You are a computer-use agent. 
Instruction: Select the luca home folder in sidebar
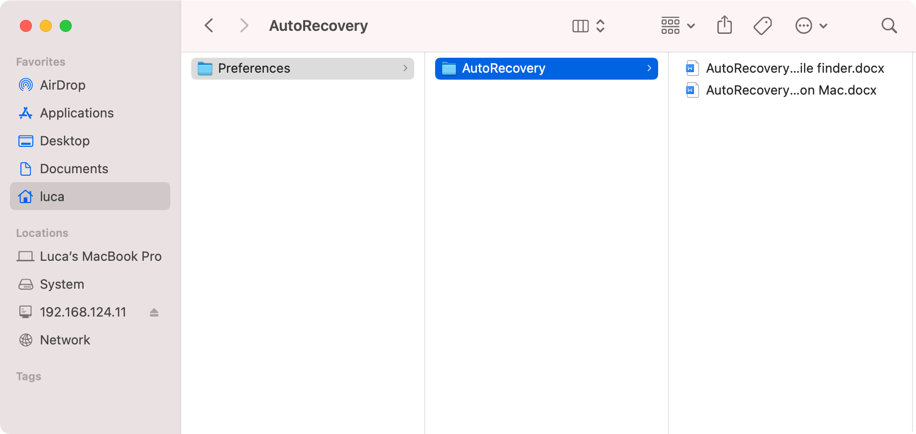tap(52, 197)
